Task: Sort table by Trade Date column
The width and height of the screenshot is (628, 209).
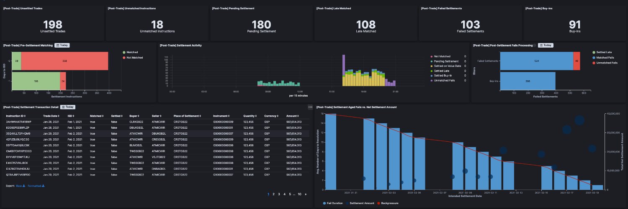Action: point(51,116)
